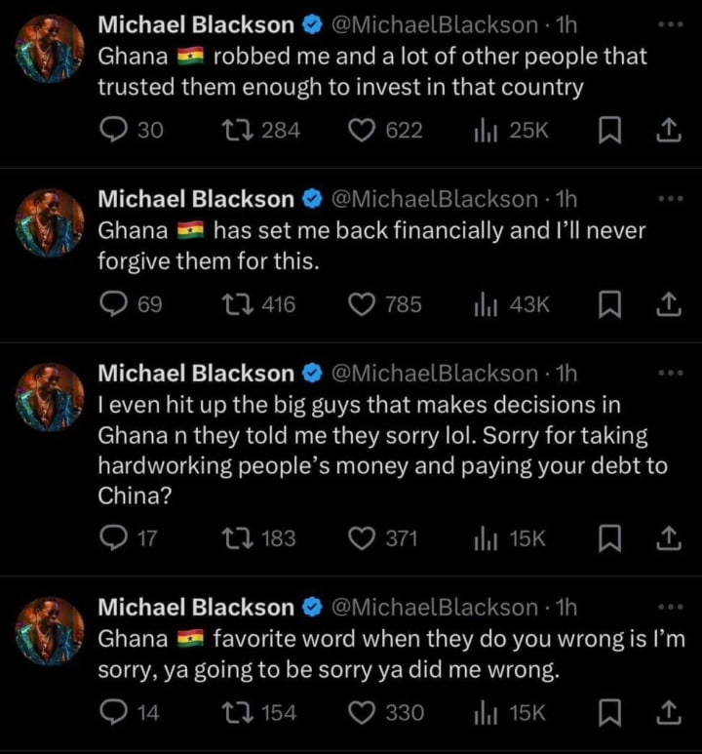The width and height of the screenshot is (702, 754).
Task: View analytics showing 43K views
Action: [x=512, y=305]
